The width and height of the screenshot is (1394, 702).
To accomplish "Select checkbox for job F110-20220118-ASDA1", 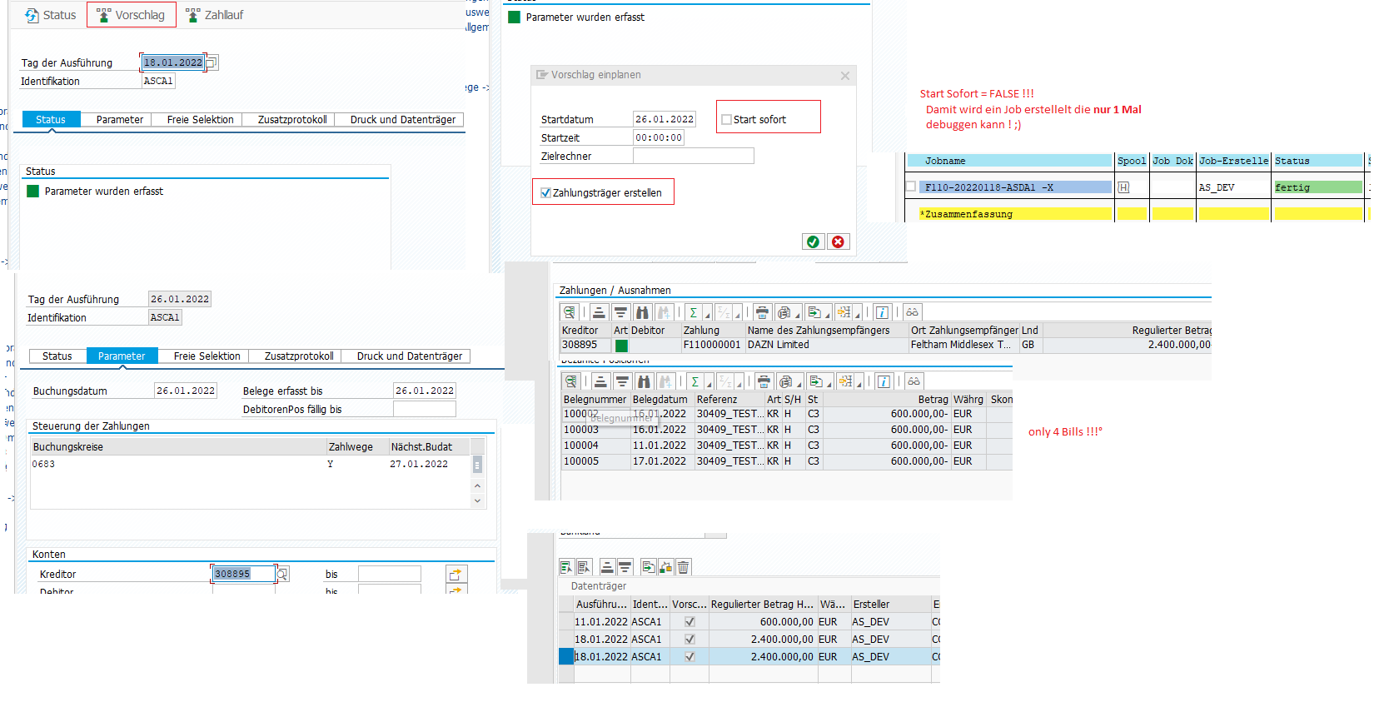I will click(x=911, y=187).
